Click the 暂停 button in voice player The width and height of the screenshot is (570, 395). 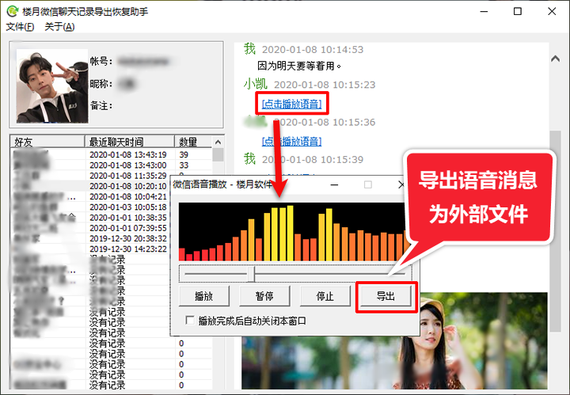[264, 296]
